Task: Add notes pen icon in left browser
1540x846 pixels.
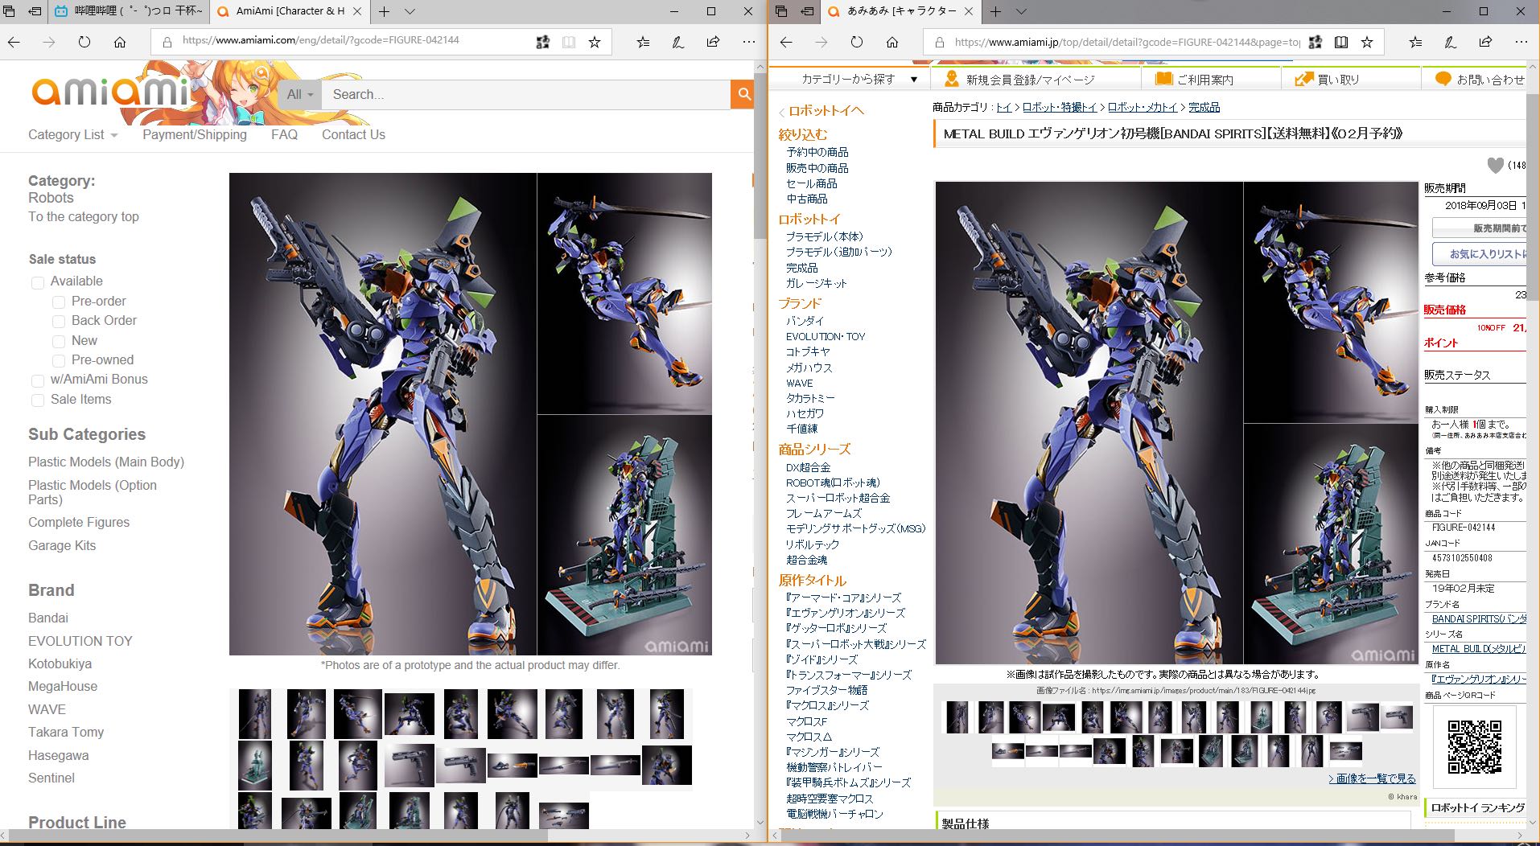Action: pos(678,42)
